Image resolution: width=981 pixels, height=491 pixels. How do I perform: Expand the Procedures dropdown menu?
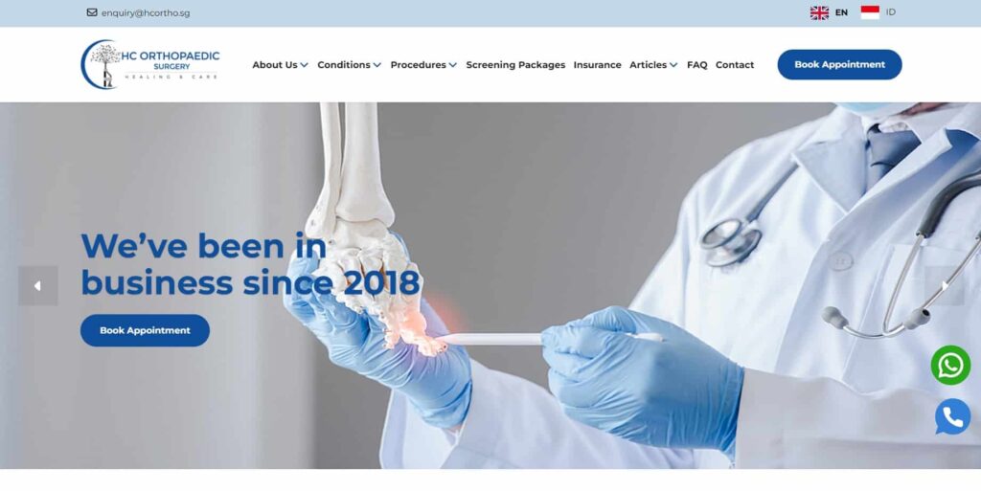[x=423, y=65]
